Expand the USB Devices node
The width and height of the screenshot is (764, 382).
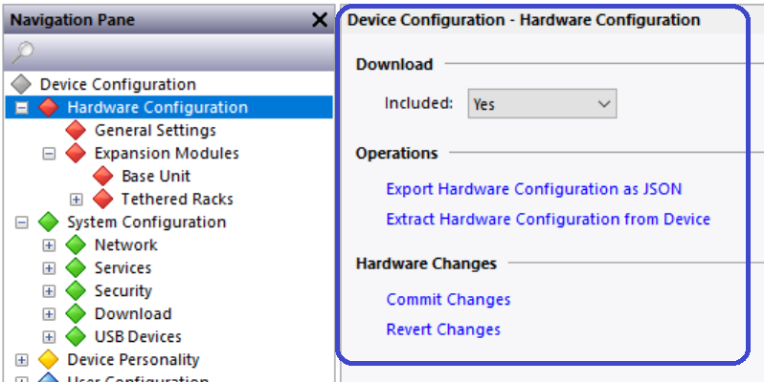click(49, 337)
